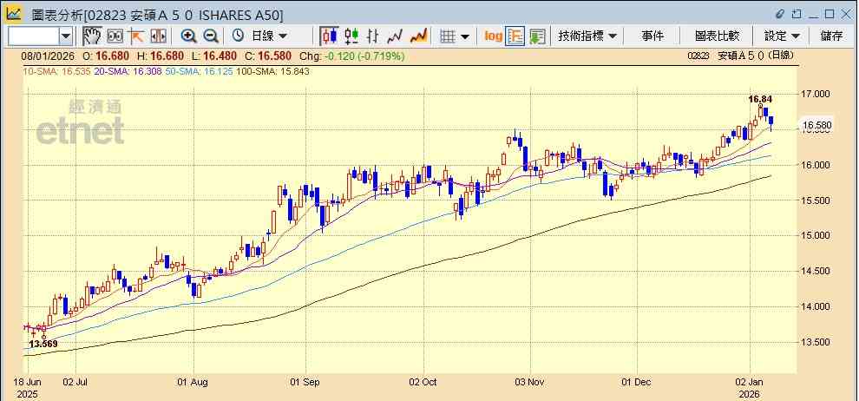The height and width of the screenshot is (401, 859).
Task: Click the 10-SMA legend label
Action: (57, 71)
